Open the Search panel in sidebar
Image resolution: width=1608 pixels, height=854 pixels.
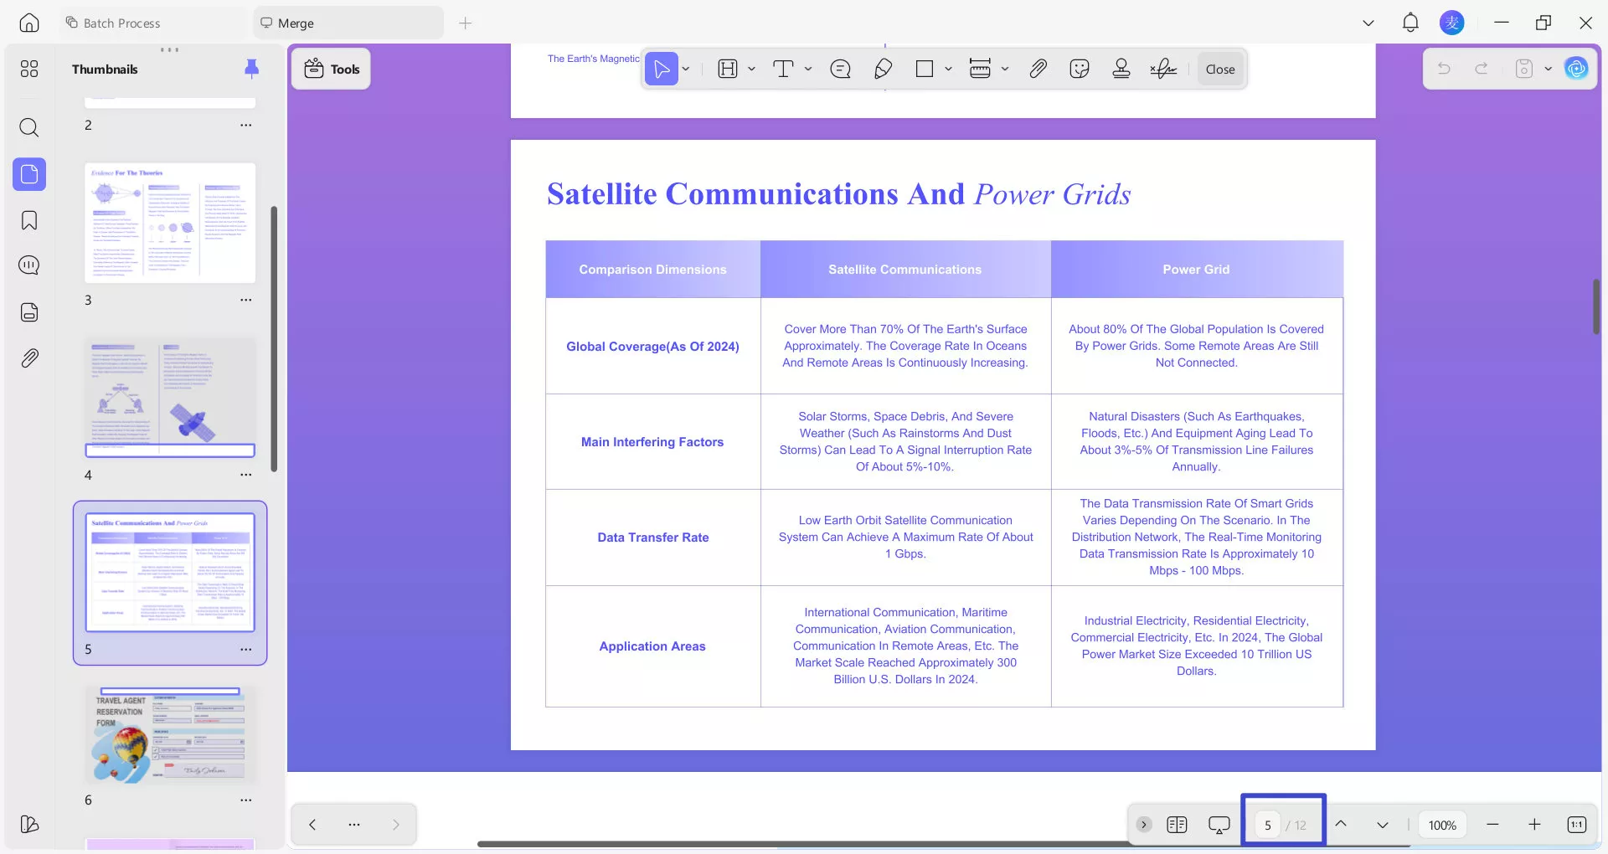(29, 127)
